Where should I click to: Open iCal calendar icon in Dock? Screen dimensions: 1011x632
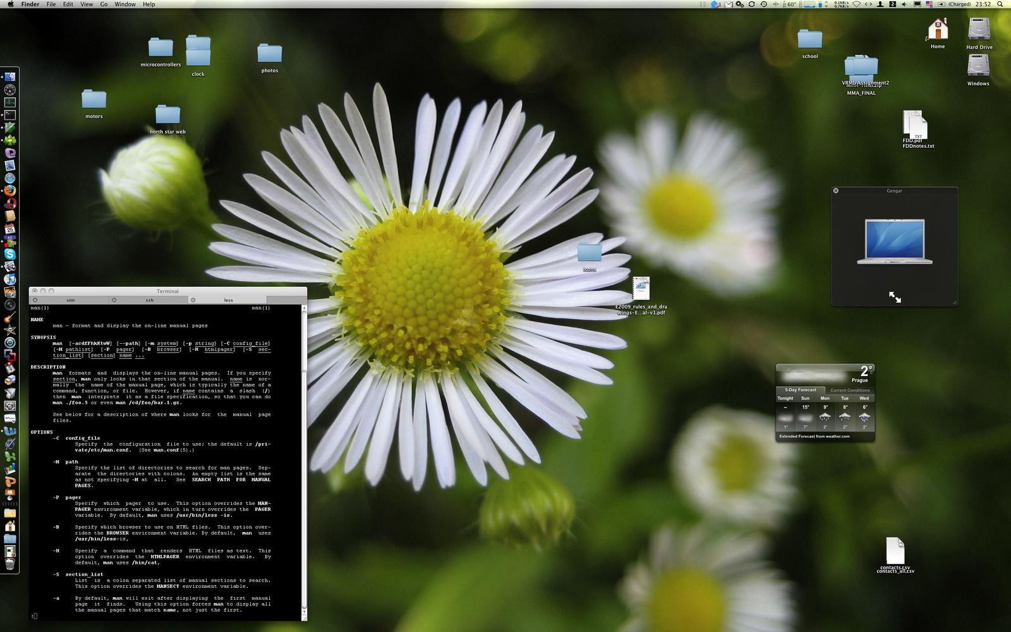point(10,229)
